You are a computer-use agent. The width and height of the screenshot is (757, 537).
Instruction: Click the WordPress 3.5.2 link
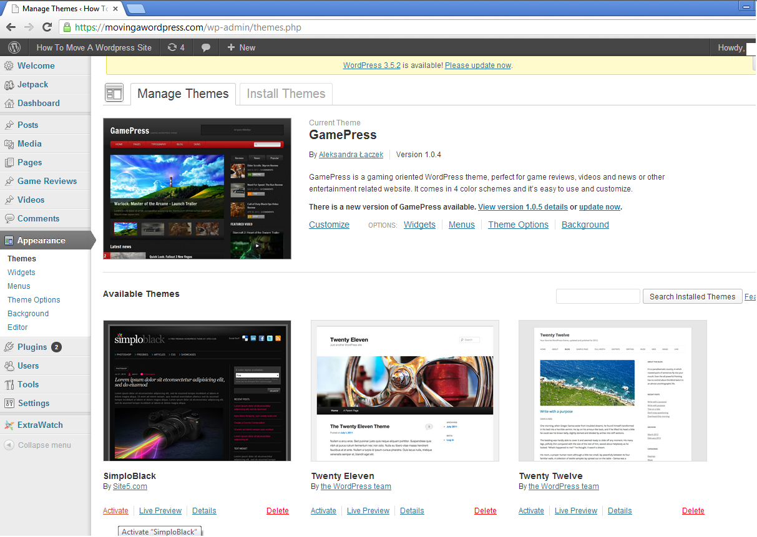coord(372,65)
